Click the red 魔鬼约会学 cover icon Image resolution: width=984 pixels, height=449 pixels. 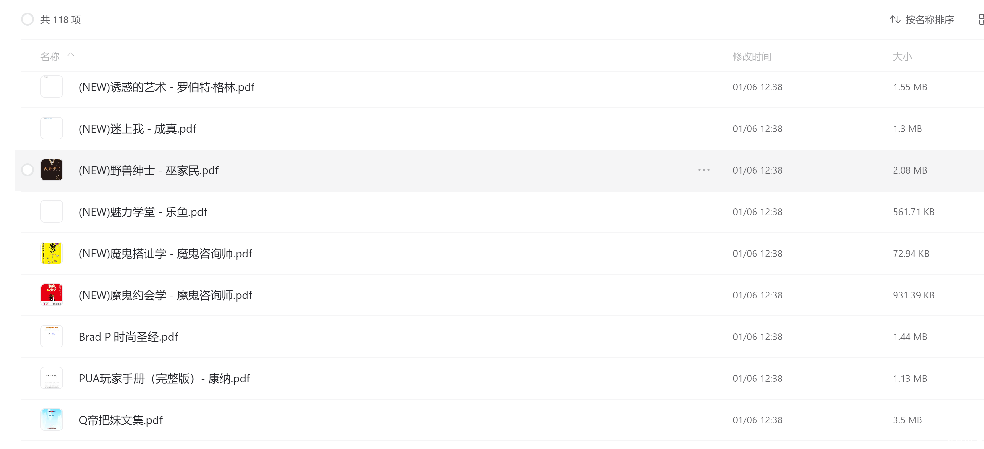point(52,295)
